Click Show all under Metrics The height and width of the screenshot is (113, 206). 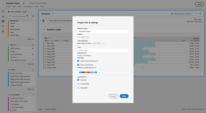30,64
